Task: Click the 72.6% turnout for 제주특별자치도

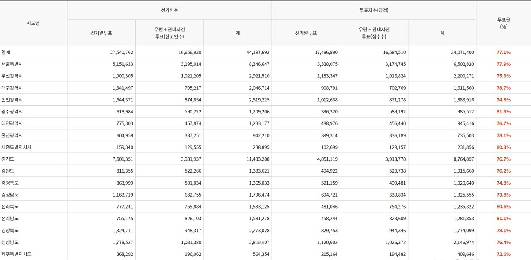Action: tap(503, 254)
